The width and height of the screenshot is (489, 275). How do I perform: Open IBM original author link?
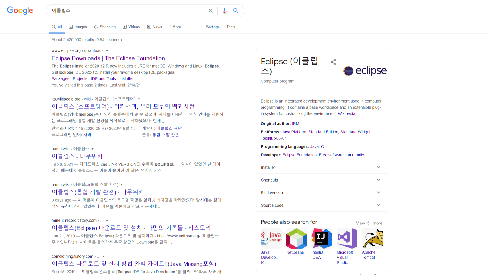[x=295, y=124]
